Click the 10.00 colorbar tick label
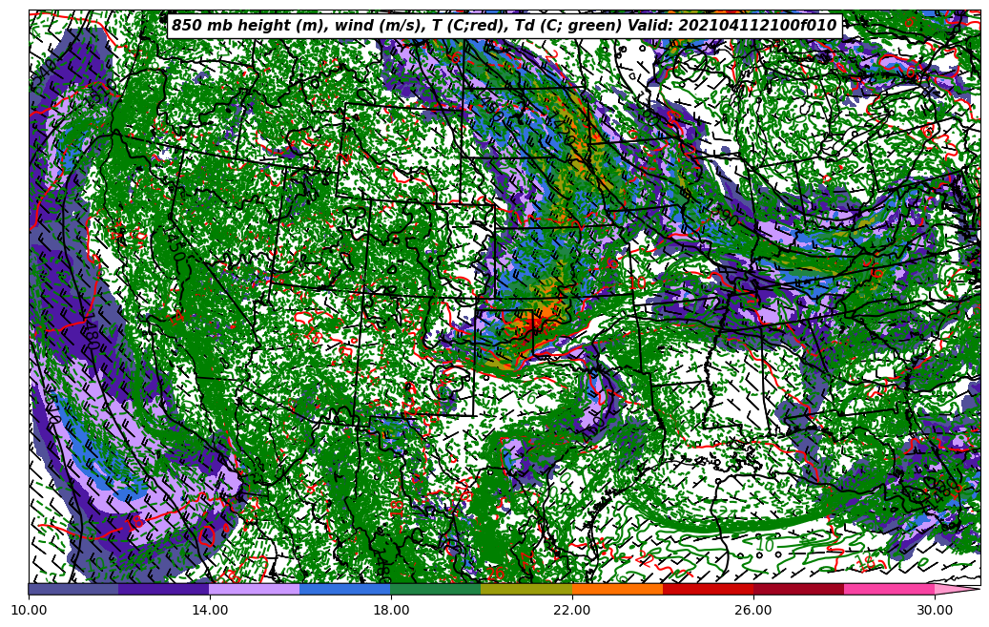 point(29,609)
